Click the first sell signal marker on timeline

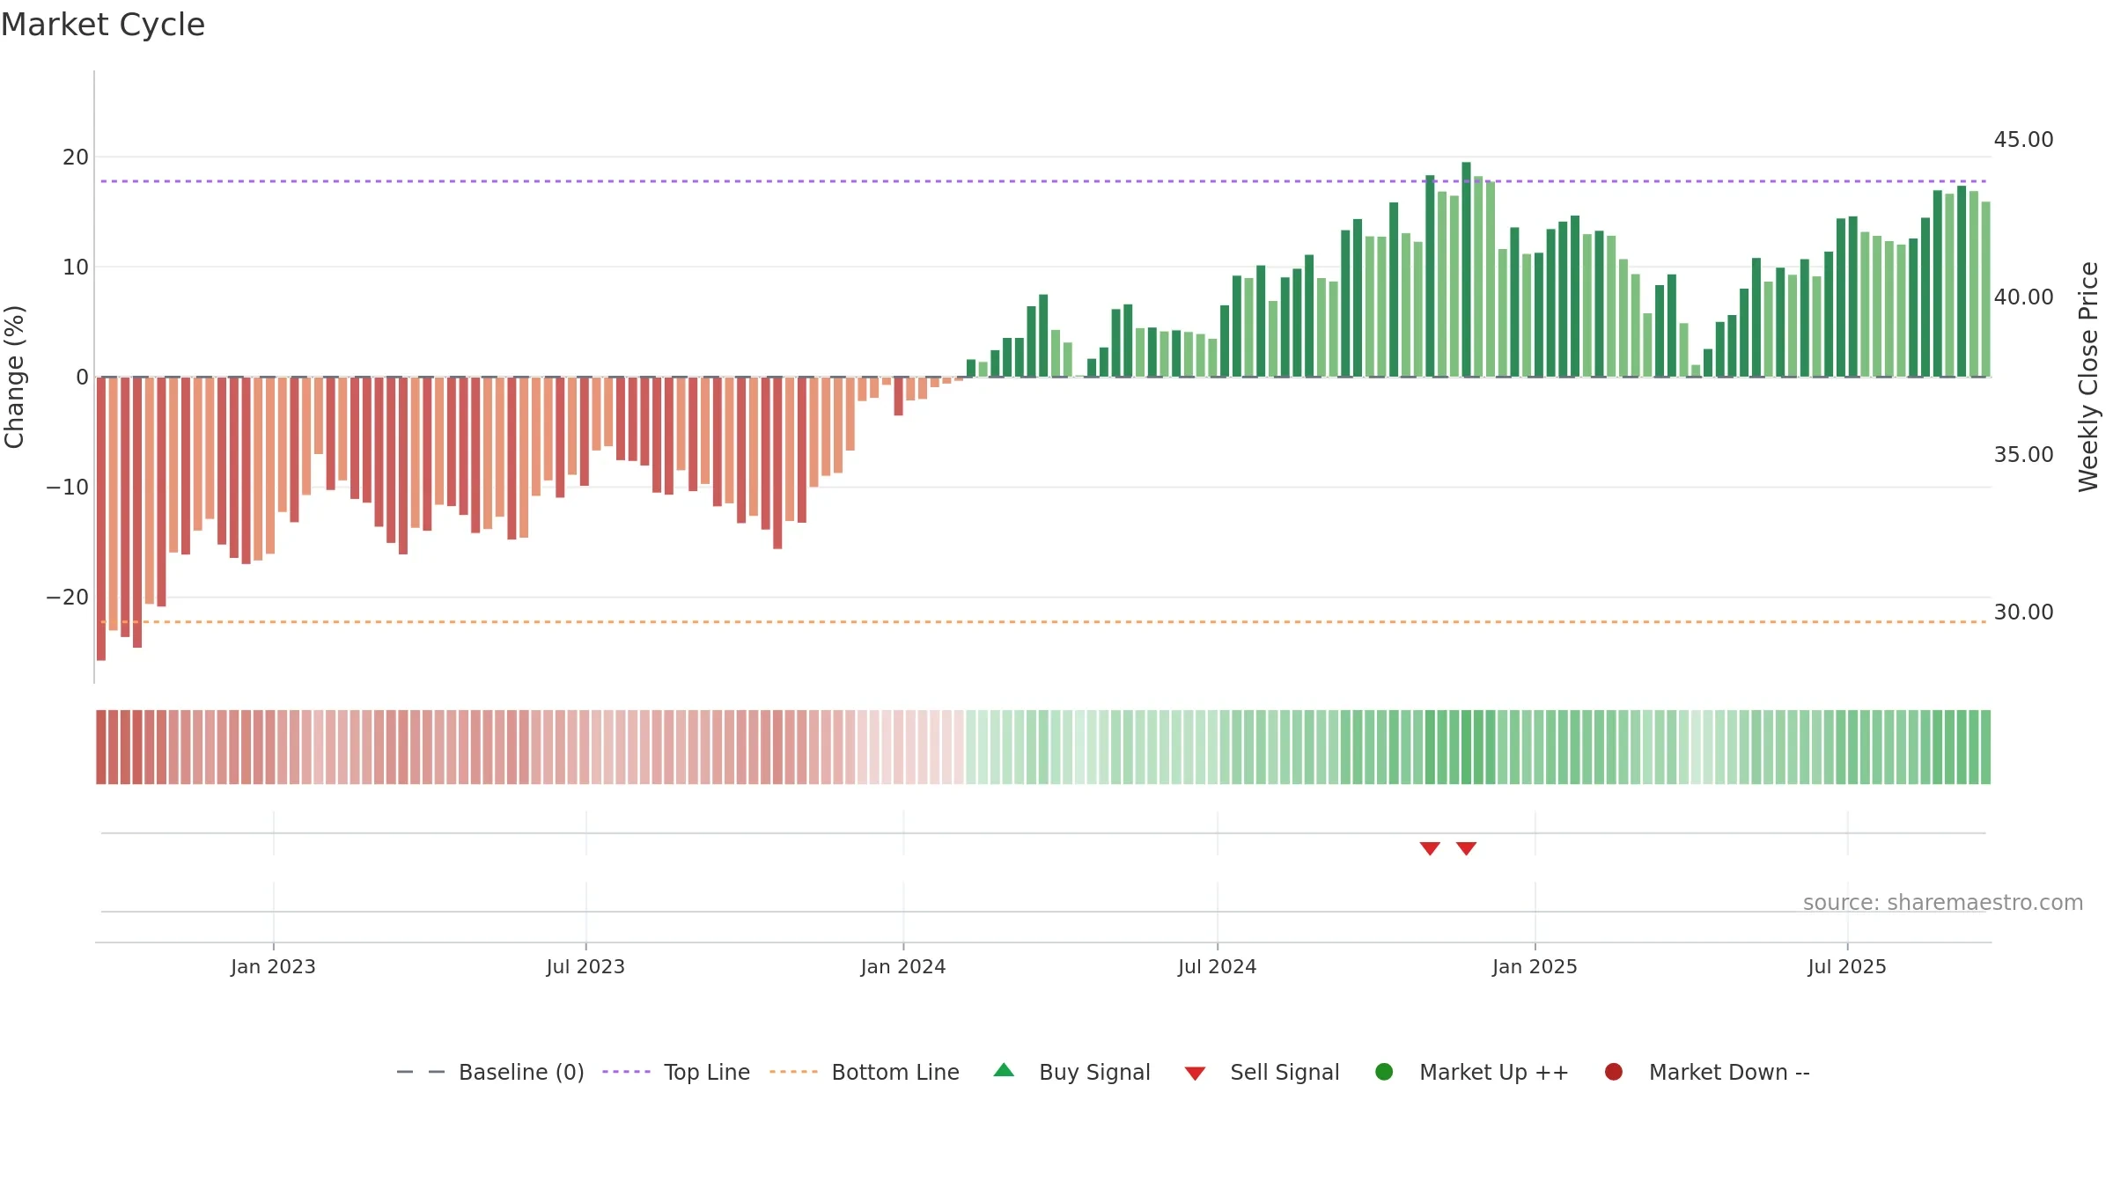(x=1430, y=848)
